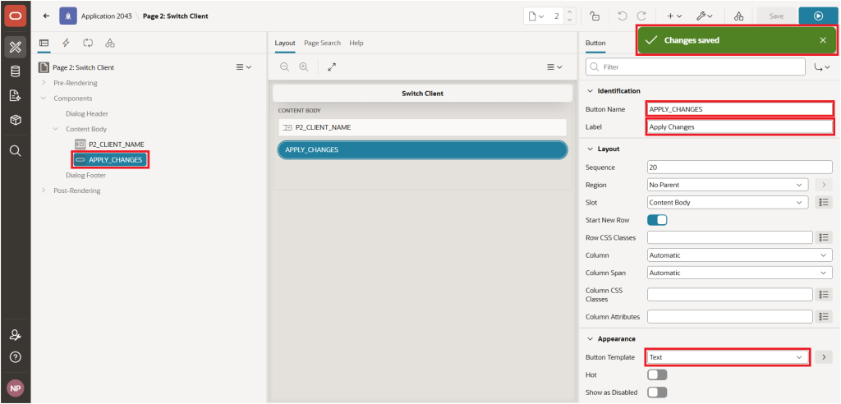Toggle the Hot switch
The image size is (841, 404).
pyautogui.click(x=657, y=374)
